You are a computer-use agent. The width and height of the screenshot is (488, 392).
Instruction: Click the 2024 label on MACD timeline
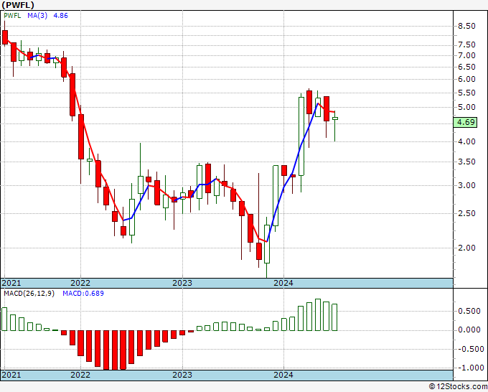pyautogui.click(x=283, y=375)
